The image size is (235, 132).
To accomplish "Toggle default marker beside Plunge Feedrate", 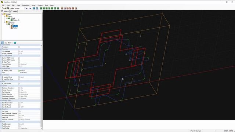I will 19,54.
